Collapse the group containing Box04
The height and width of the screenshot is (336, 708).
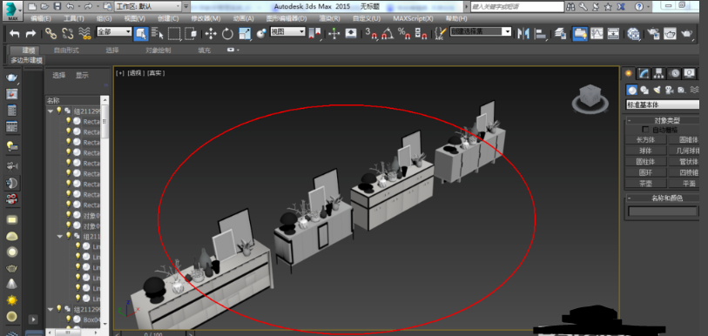[51, 309]
